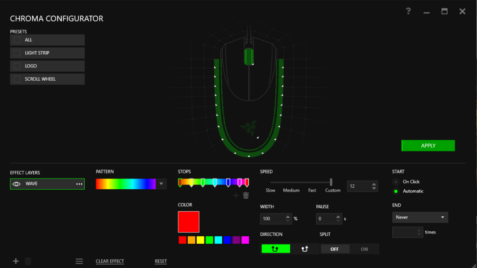Click the pattern rainbow gradient preview
477x268 pixels.
[x=126, y=184]
